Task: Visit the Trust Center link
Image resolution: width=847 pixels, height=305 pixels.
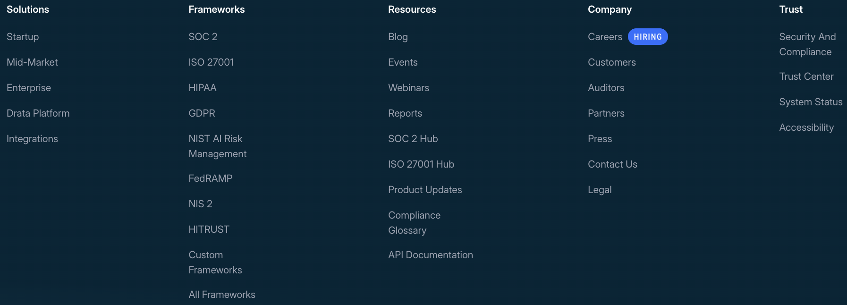Action: click(806, 76)
